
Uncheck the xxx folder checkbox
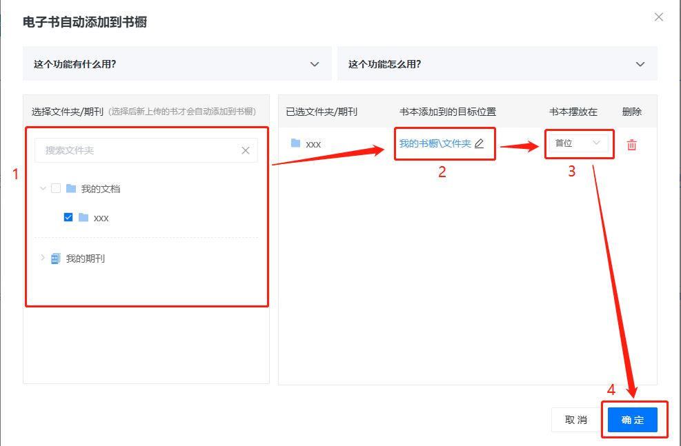pyautogui.click(x=68, y=218)
